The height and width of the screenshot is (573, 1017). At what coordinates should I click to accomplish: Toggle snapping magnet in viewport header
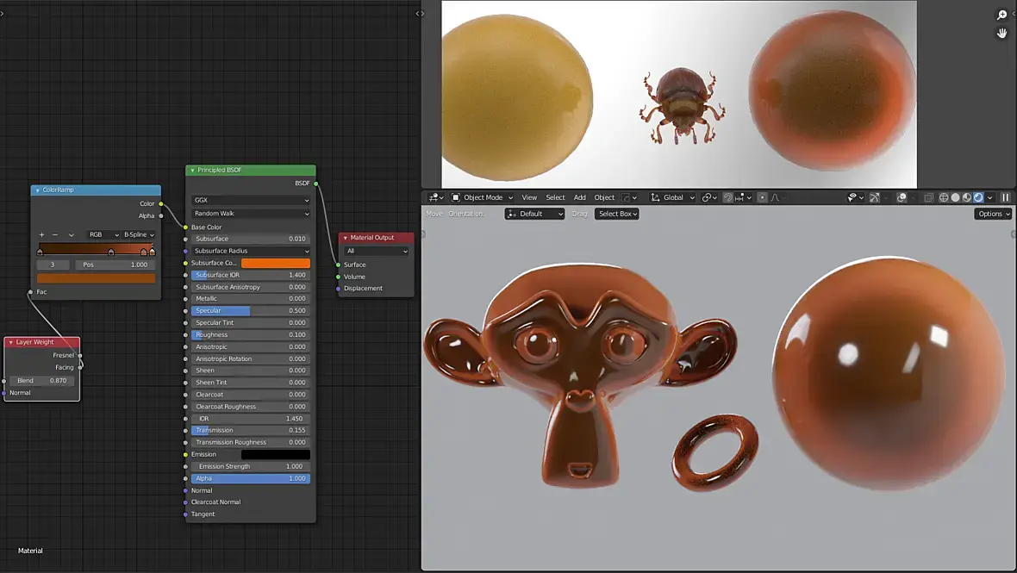(x=727, y=197)
